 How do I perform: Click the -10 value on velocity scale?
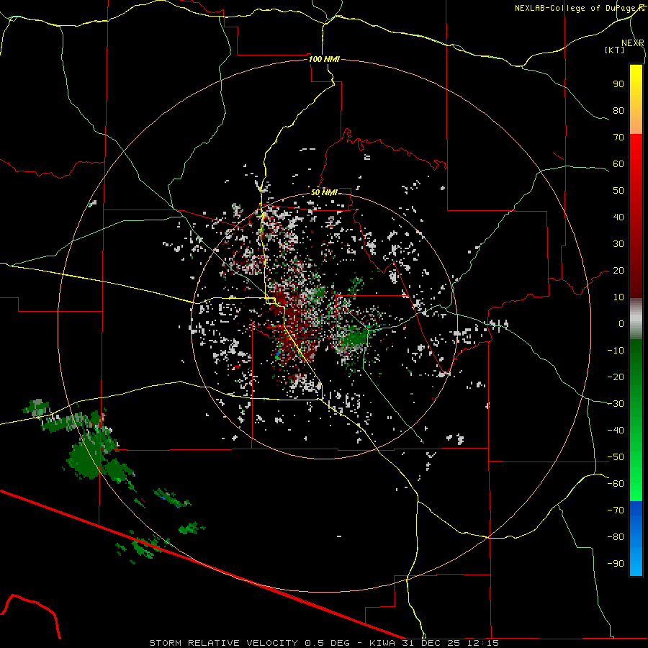(x=616, y=351)
